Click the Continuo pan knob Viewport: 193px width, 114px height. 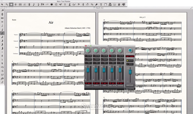coord(120,50)
